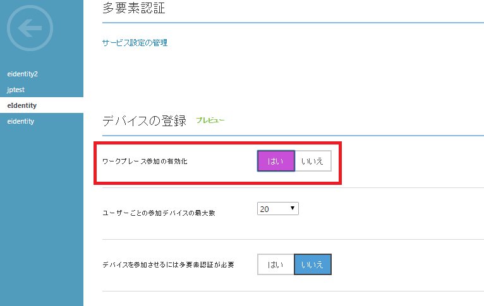Viewport: 484px width, 306px height.
Task: Select the highlighted eIdentity sidebar item
Action: (x=21, y=105)
